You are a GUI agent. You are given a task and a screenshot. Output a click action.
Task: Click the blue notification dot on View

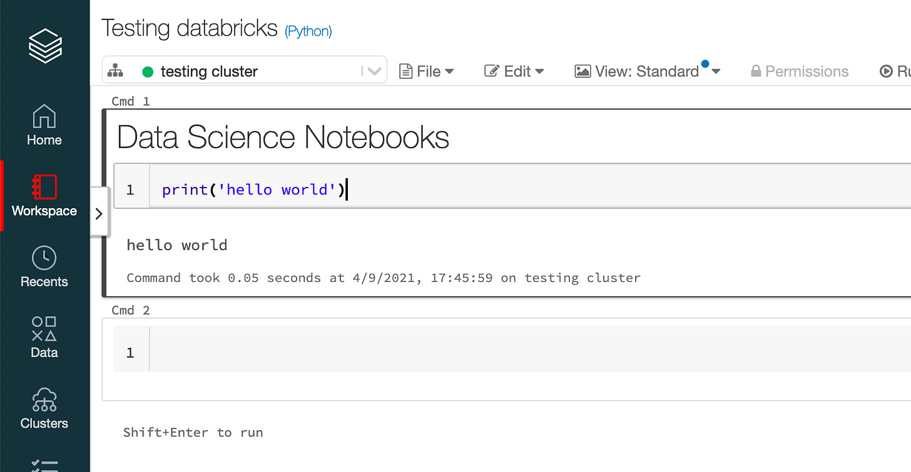705,63
